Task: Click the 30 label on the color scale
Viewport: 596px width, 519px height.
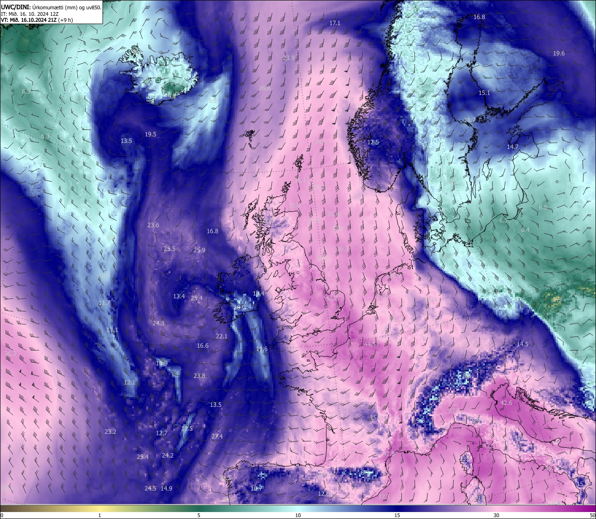Action: [x=496, y=515]
